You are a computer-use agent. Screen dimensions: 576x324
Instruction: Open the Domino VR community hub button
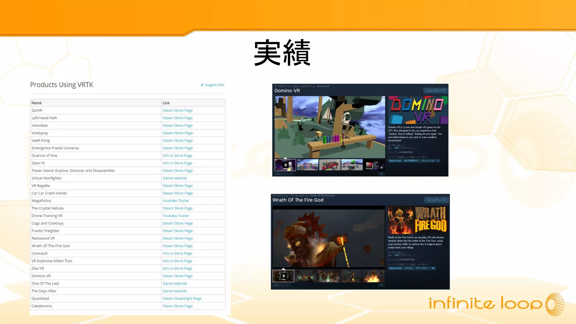coord(435,91)
